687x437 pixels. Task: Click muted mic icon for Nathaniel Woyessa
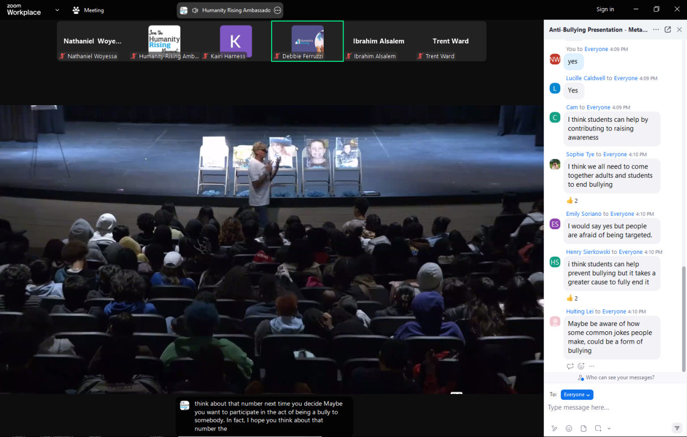(x=63, y=56)
